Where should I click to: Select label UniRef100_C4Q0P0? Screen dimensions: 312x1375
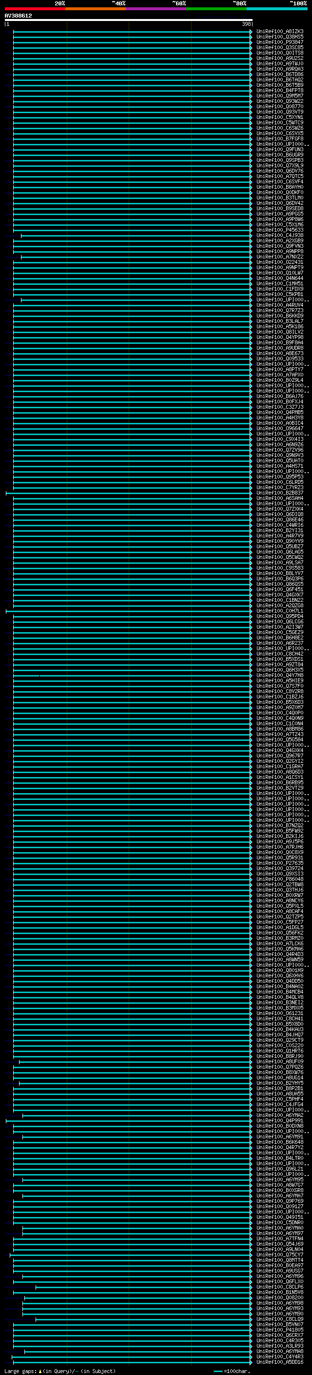coord(280,713)
